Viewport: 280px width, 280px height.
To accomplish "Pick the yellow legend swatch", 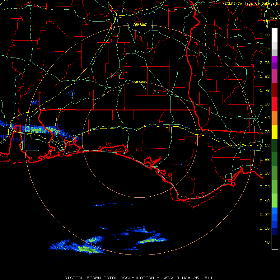I will coord(275,132).
